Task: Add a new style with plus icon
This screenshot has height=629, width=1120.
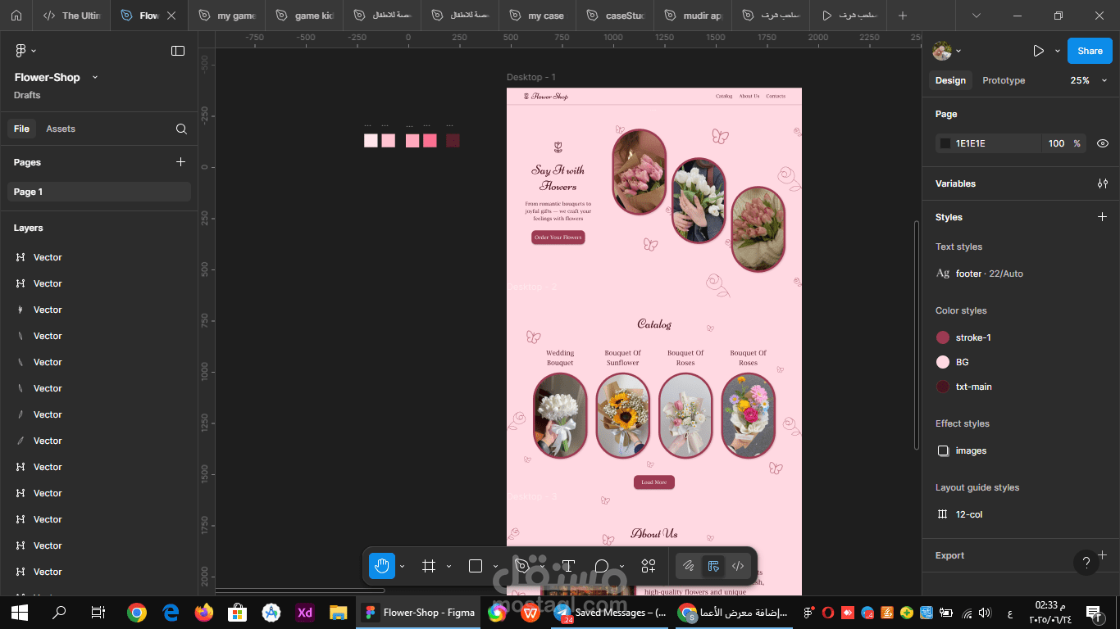Action: pyautogui.click(x=1103, y=217)
